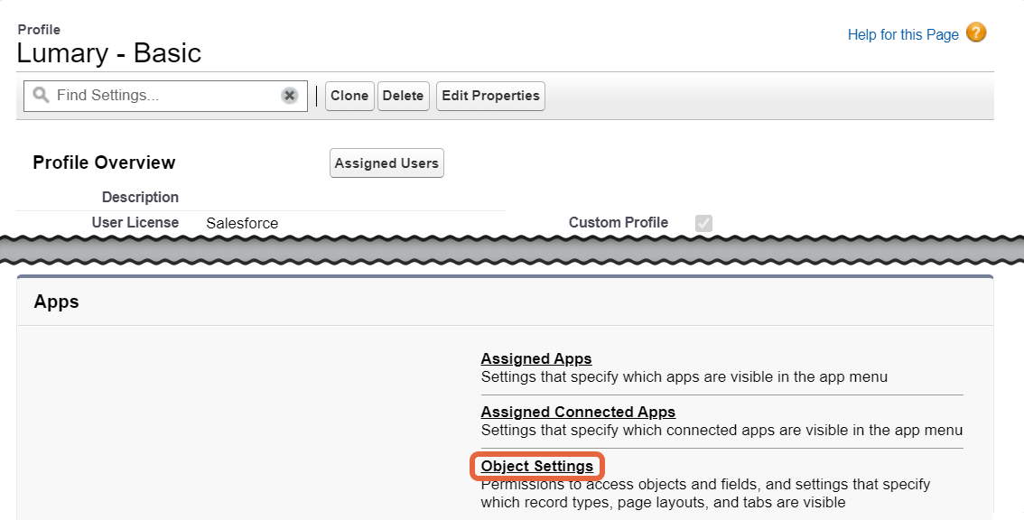
Task: Clone this profile
Action: (349, 96)
